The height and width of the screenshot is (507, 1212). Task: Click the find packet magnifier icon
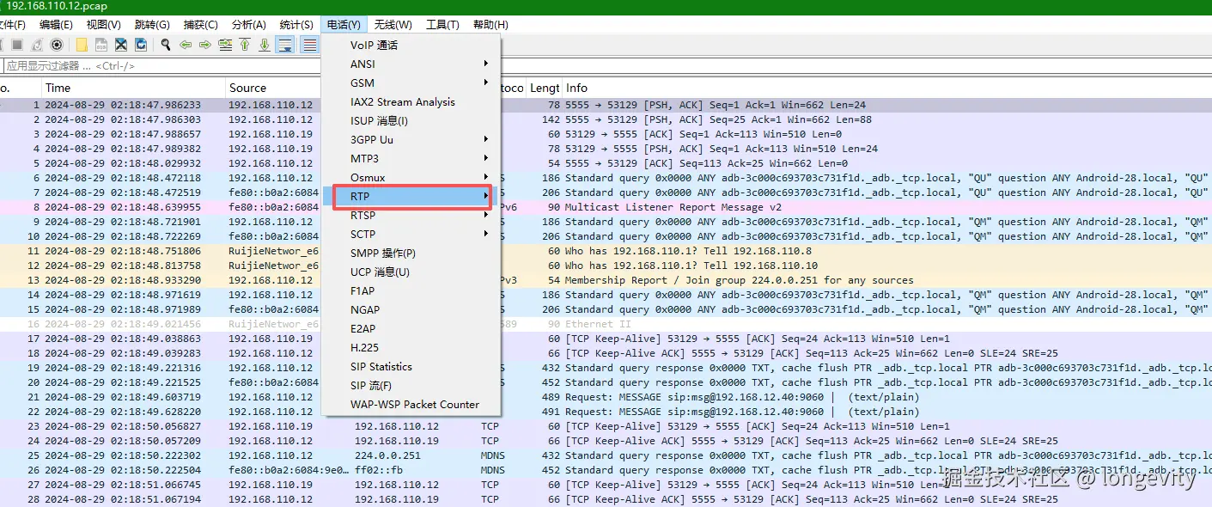pos(166,45)
